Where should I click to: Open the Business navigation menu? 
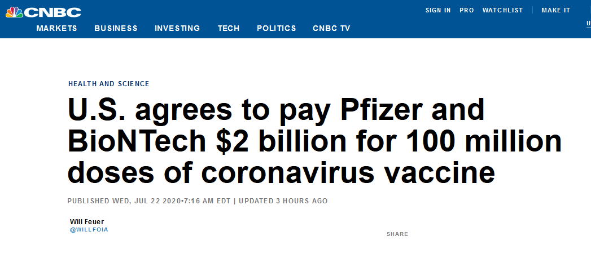coord(116,28)
